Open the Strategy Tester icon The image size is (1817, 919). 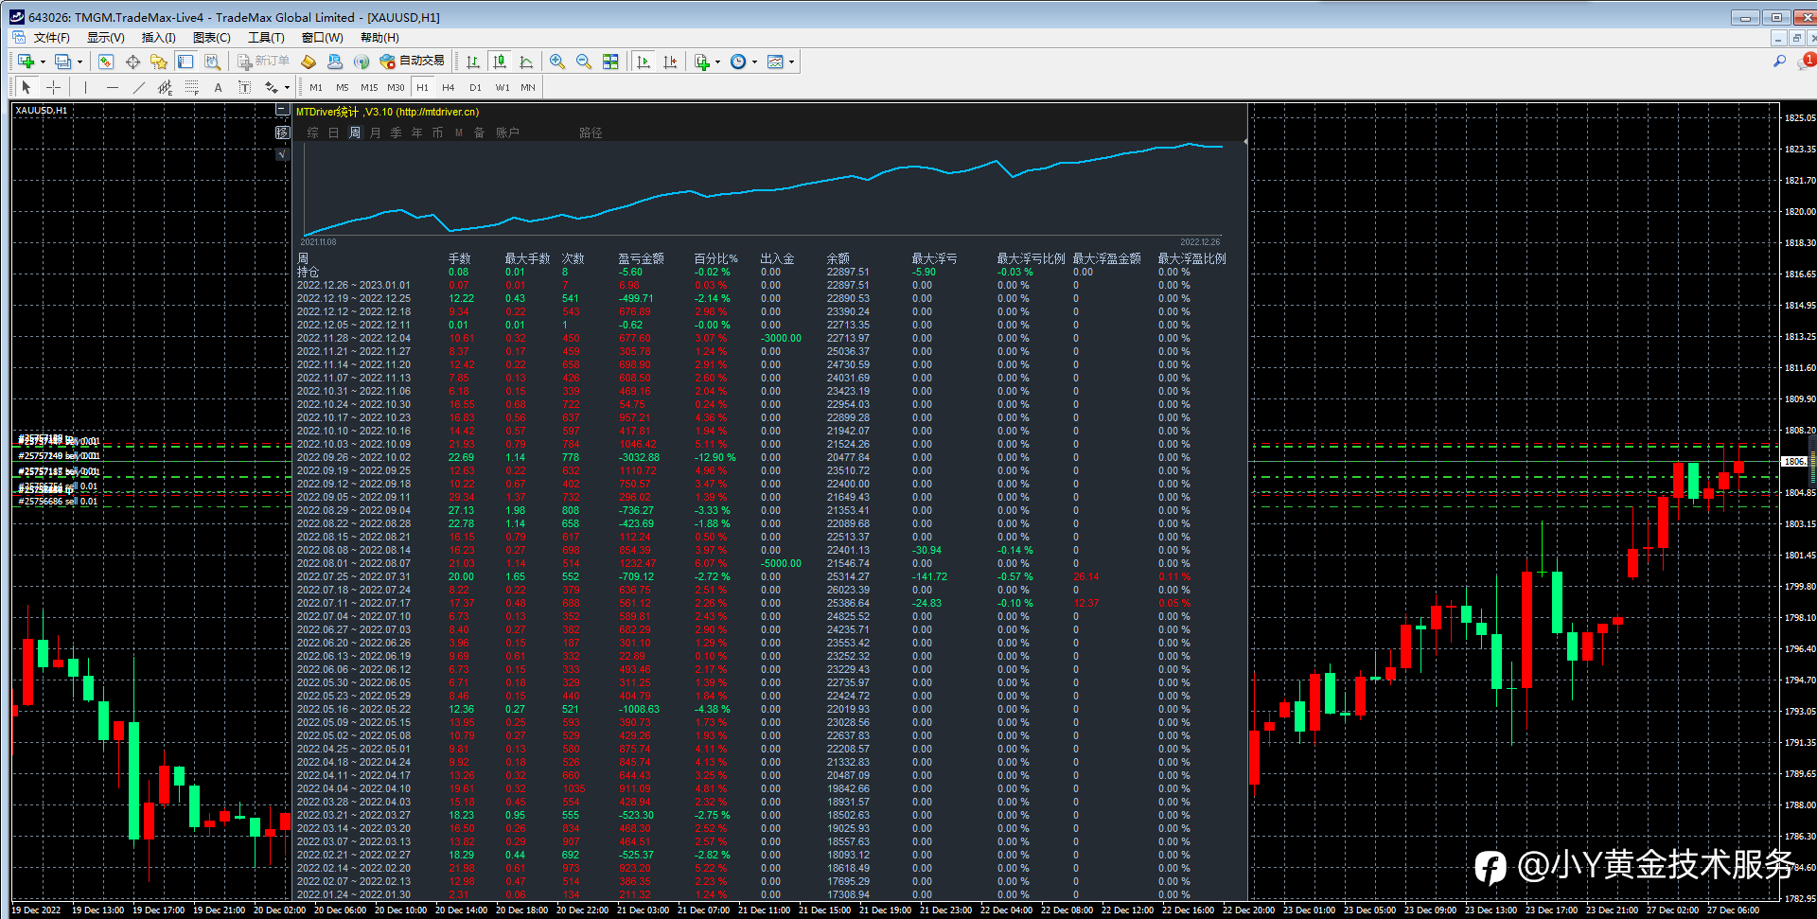[212, 62]
